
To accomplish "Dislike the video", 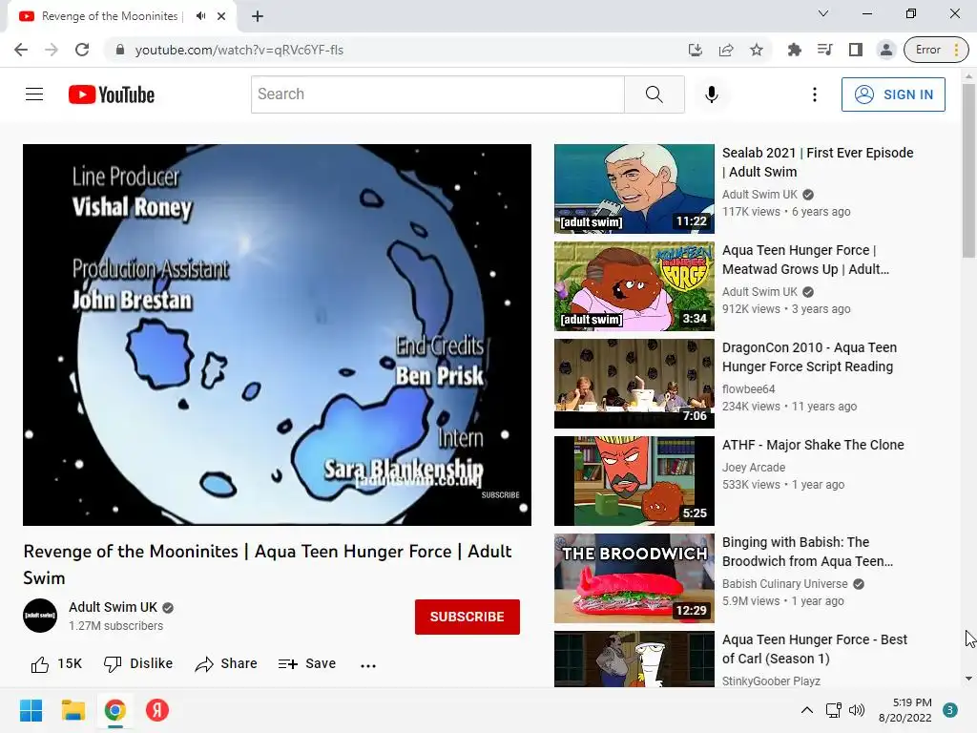I will [x=137, y=664].
